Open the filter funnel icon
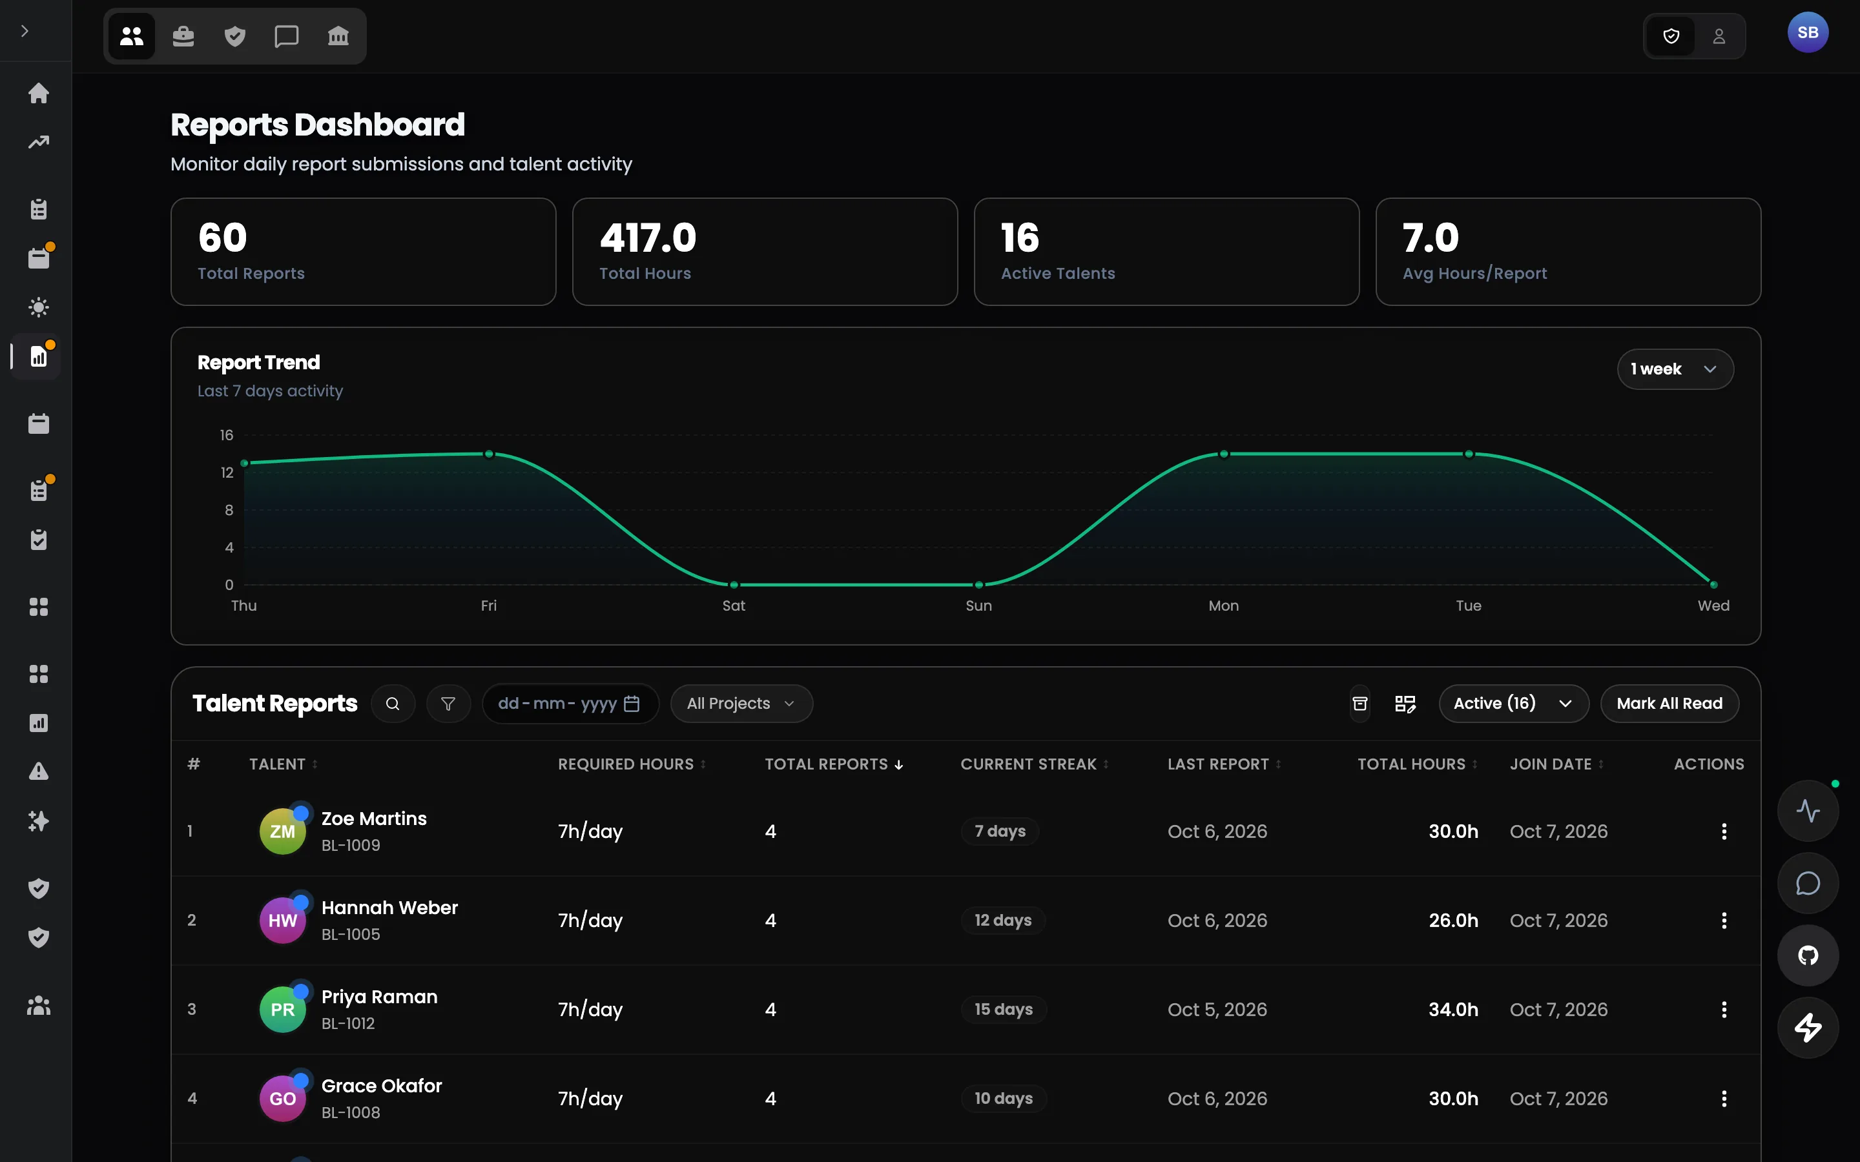Image resolution: width=1860 pixels, height=1162 pixels. click(448, 703)
